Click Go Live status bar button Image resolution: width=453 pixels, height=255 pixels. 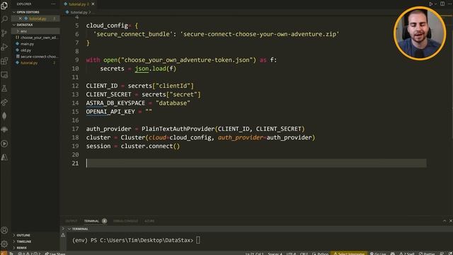click(378, 254)
